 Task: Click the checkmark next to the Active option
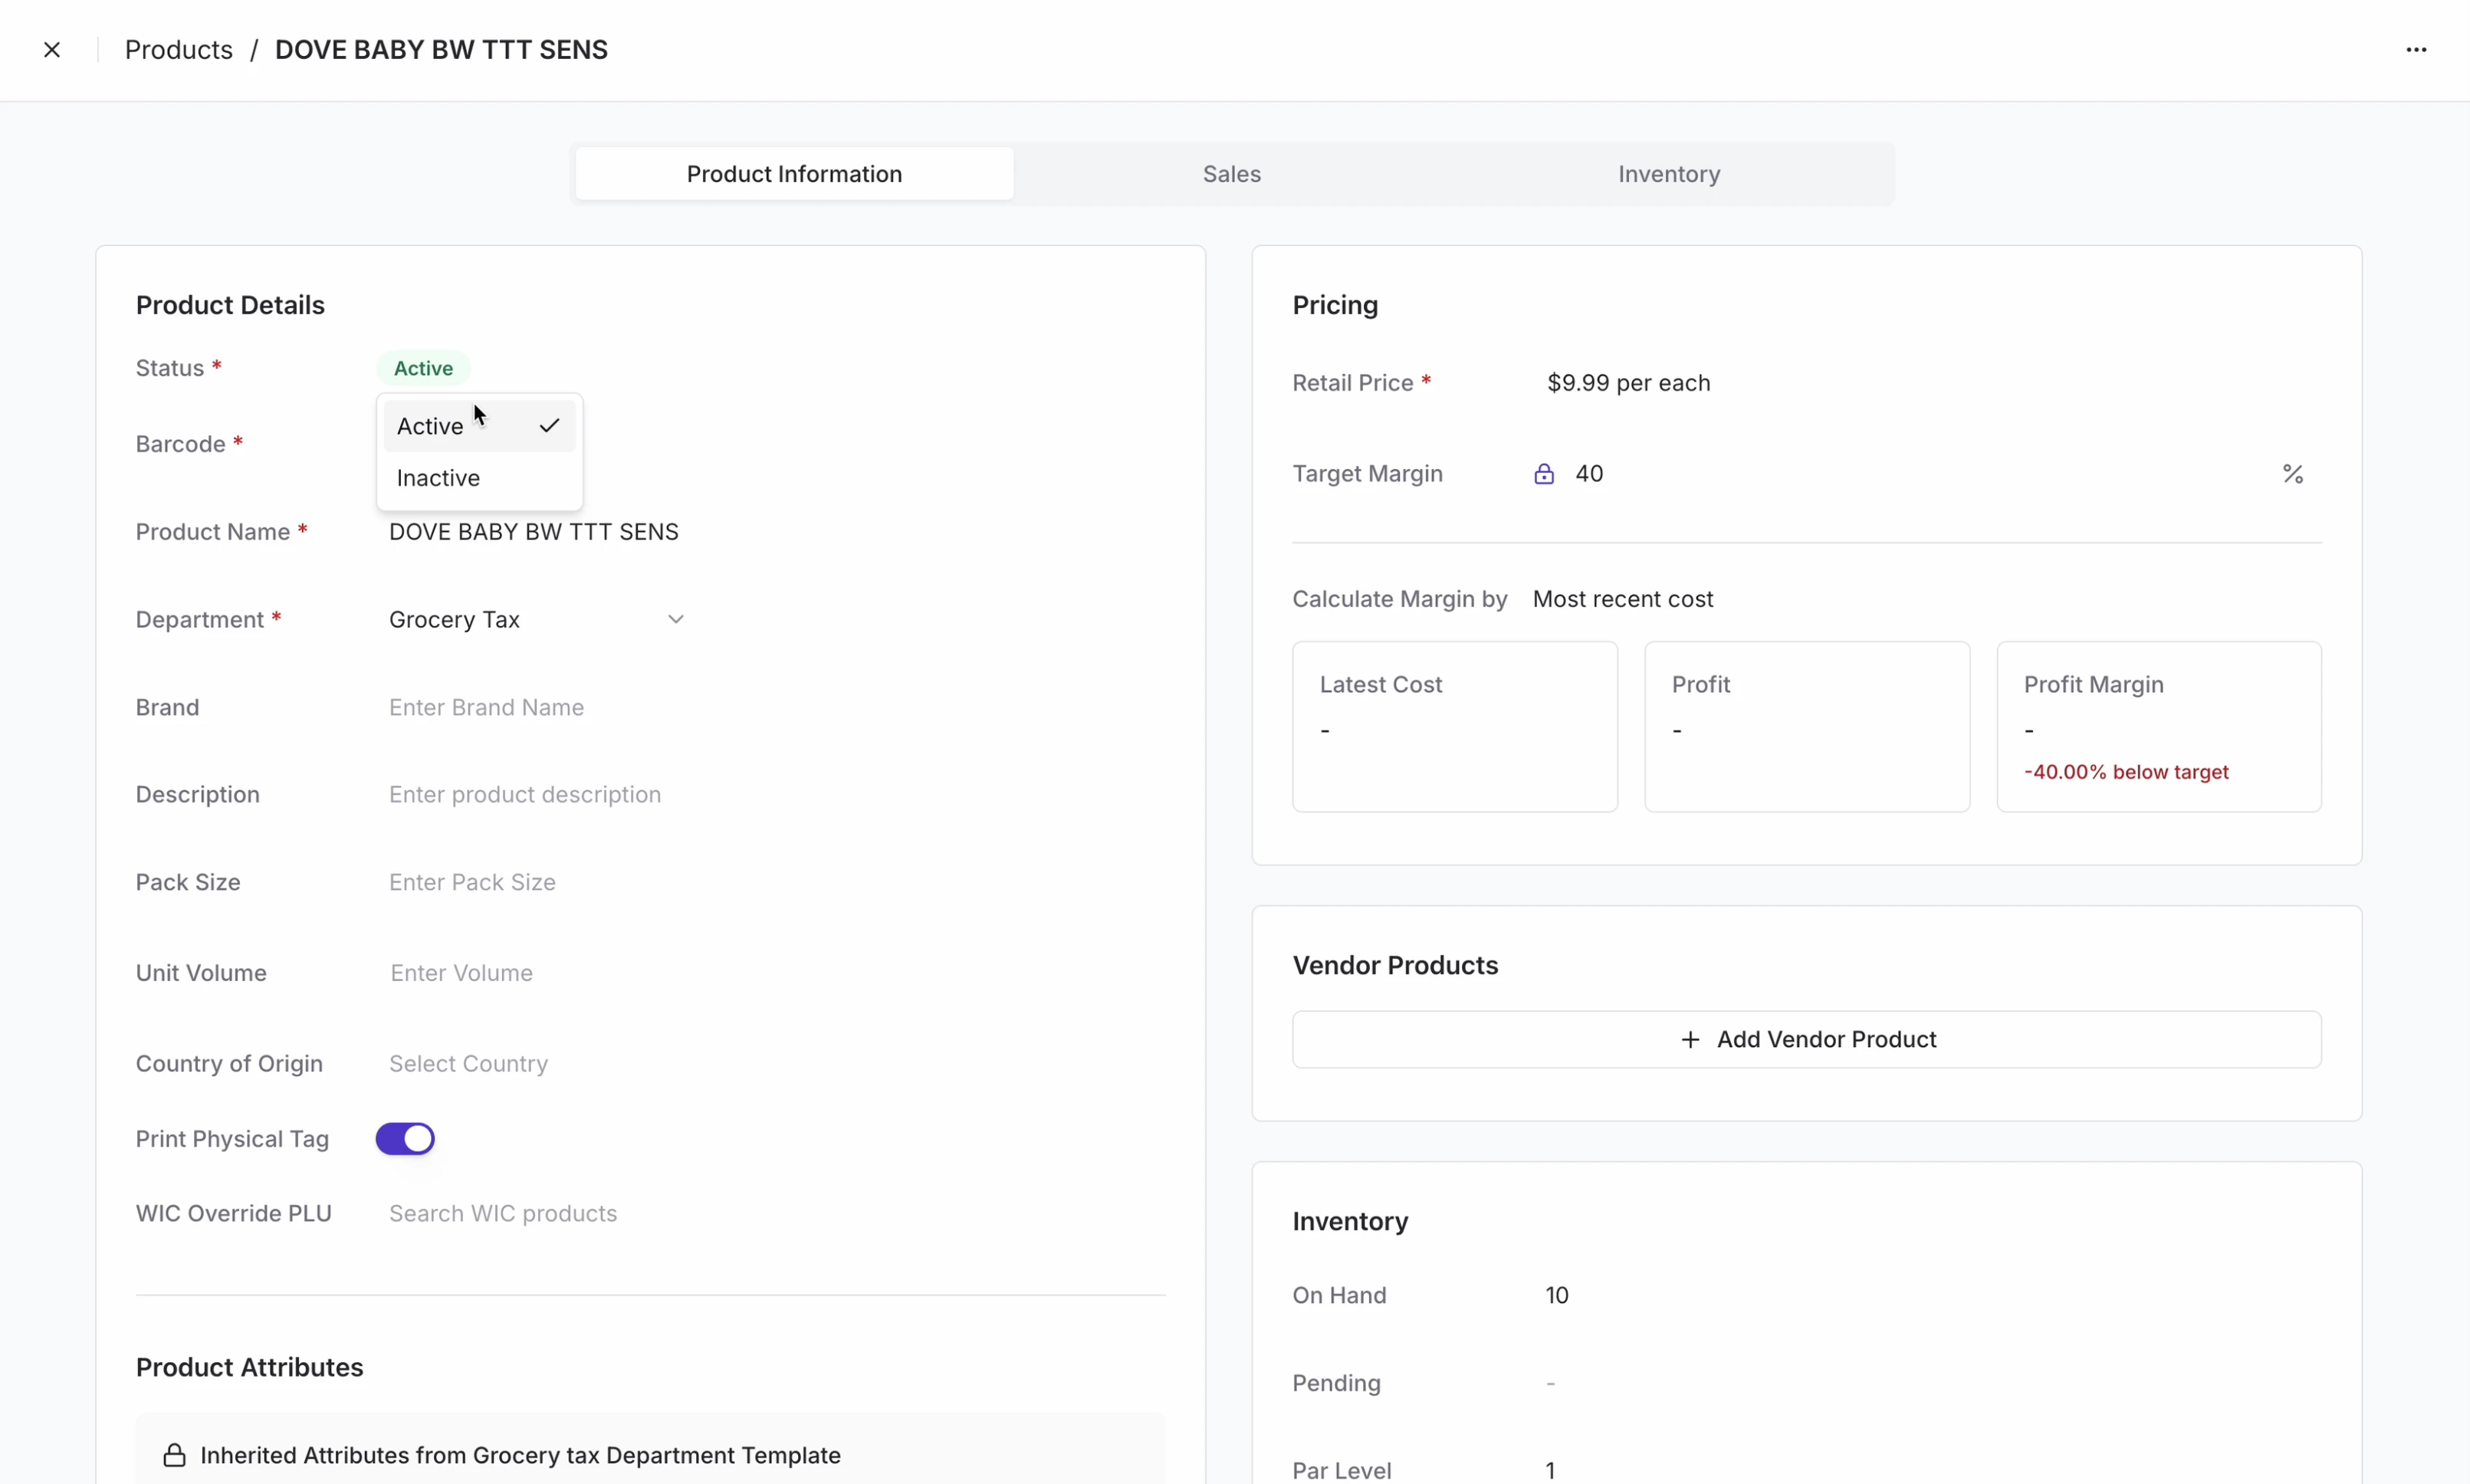pos(549,426)
